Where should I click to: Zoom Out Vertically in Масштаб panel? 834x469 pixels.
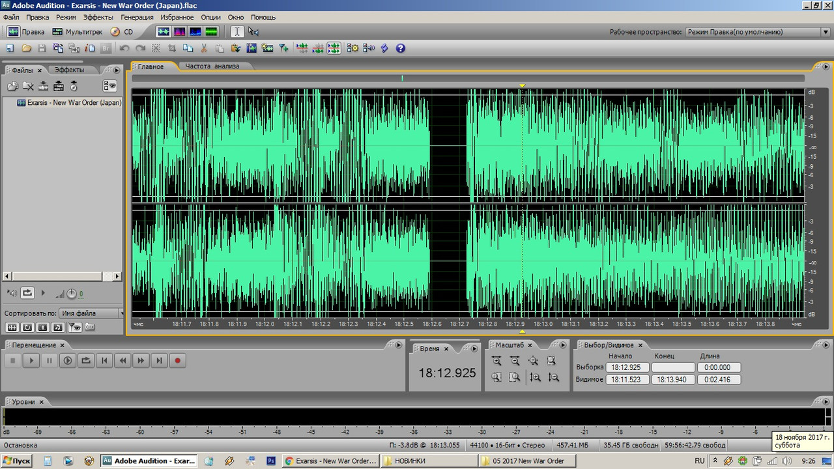point(553,377)
